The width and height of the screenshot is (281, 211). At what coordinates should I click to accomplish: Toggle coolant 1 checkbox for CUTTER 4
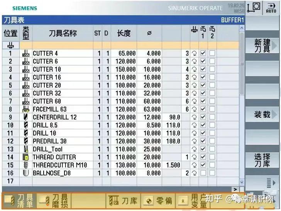click(203, 53)
